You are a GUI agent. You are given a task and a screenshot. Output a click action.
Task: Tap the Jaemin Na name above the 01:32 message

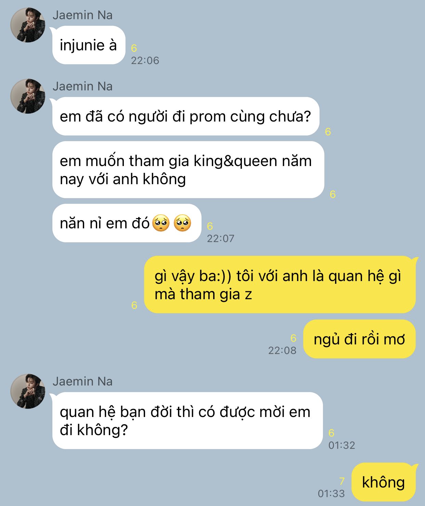(x=82, y=381)
